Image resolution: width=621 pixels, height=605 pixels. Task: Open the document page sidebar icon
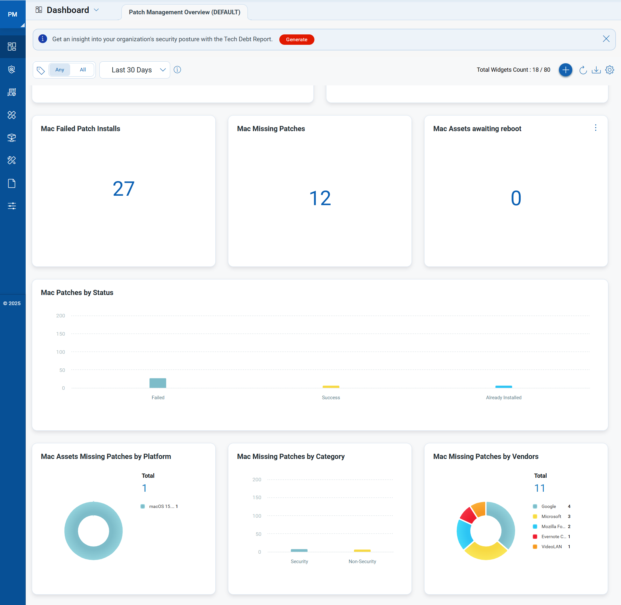(12, 183)
